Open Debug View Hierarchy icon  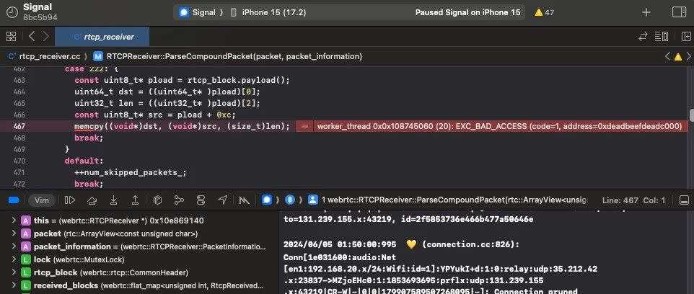[157, 200]
